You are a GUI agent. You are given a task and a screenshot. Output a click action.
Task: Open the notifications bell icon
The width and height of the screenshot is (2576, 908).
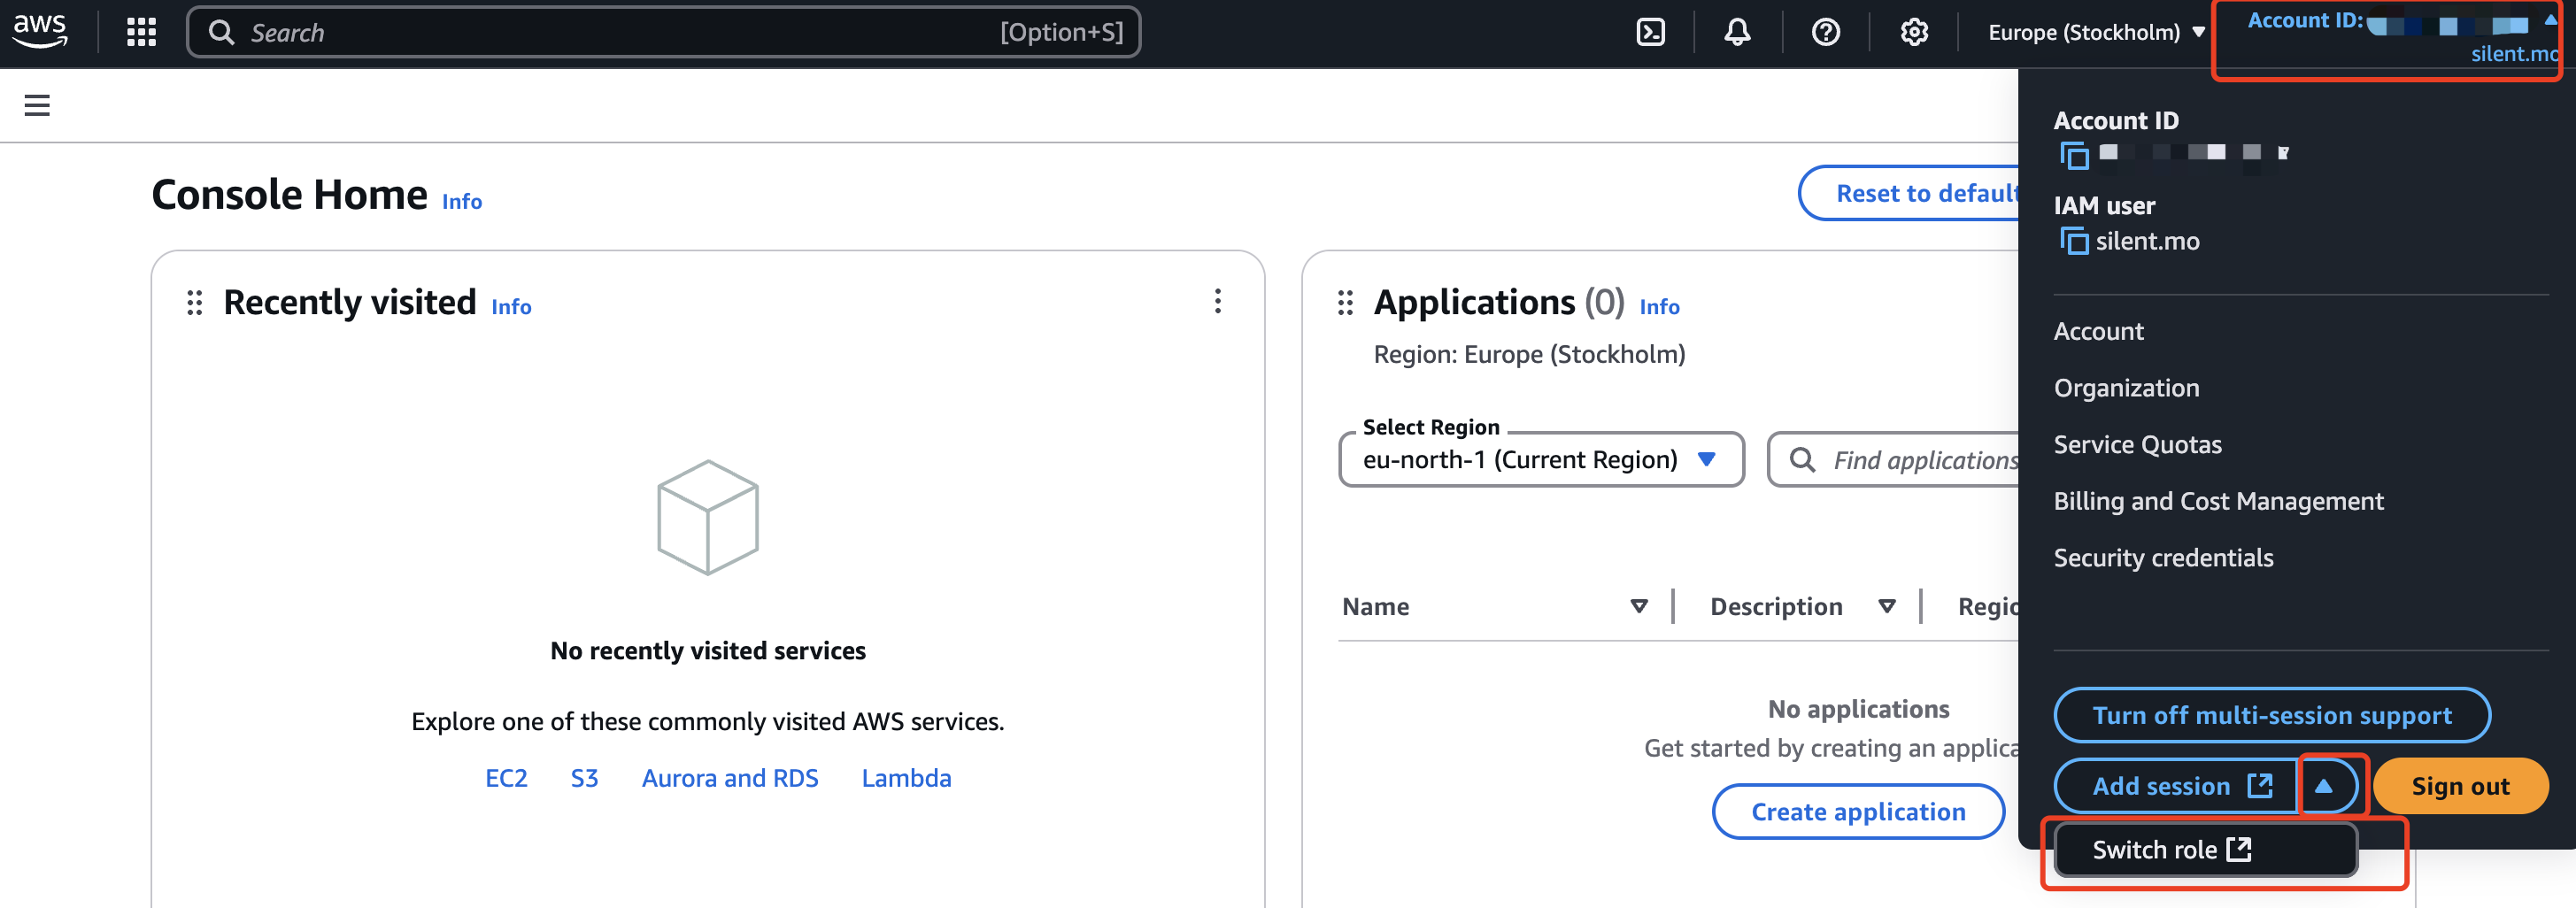[1737, 32]
